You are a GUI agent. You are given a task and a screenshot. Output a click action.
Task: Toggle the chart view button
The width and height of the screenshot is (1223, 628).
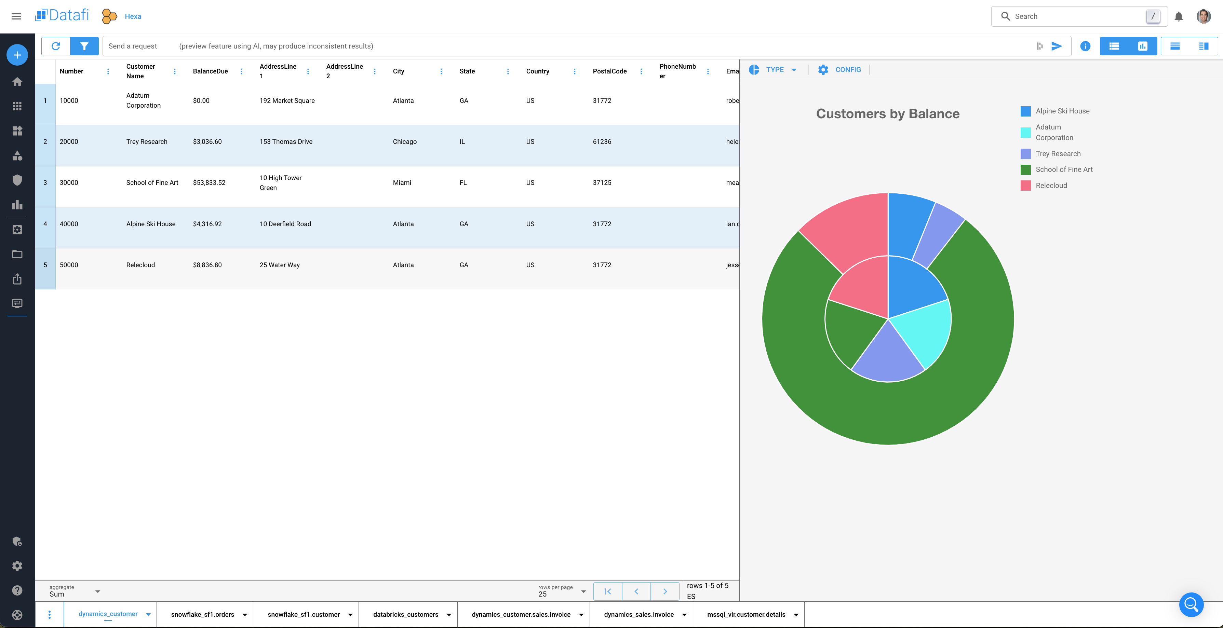click(x=1142, y=46)
